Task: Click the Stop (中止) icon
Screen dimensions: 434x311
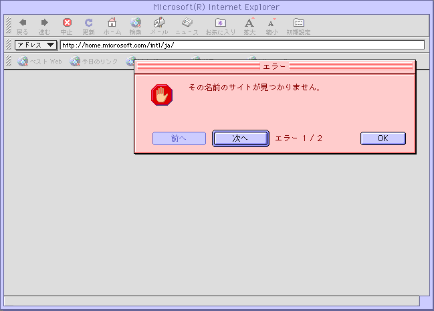Action: tap(67, 23)
